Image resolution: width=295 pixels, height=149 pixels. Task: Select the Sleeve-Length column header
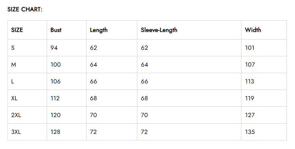coord(159,30)
